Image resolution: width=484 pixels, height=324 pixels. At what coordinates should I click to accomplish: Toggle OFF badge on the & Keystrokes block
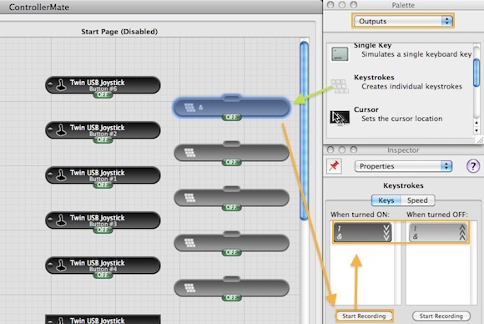(x=231, y=117)
